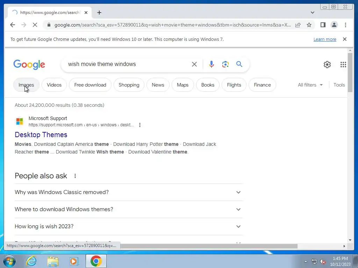
Task: Bookmark this page with the star icon
Action: 309,25
